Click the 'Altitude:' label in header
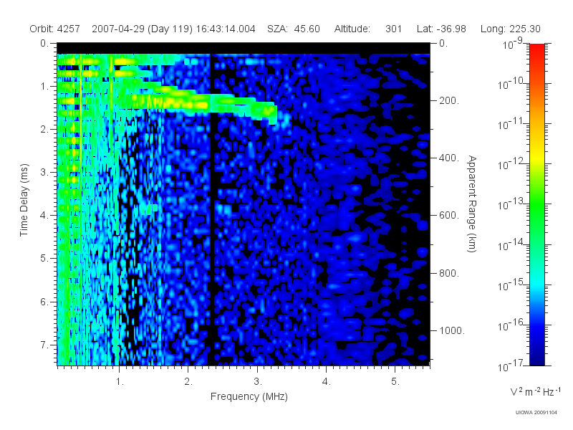This screenshot has height=430, width=573. pos(352,29)
